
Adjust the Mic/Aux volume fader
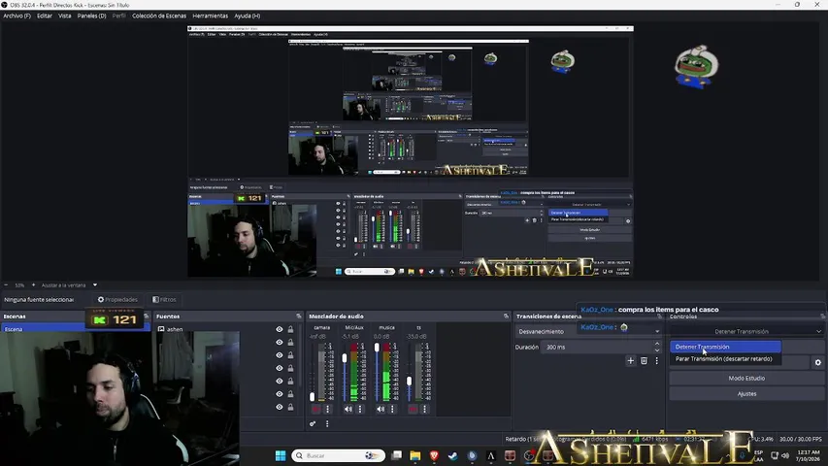click(x=345, y=358)
